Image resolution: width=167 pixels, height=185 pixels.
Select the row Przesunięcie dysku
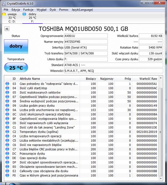click(81, 153)
